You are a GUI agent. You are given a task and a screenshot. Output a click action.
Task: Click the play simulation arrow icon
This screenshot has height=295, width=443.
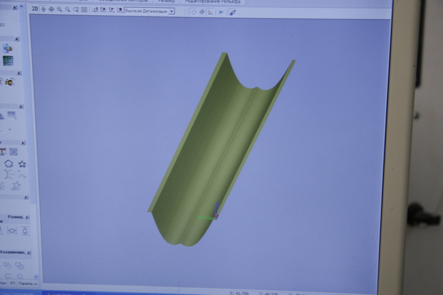point(221,12)
